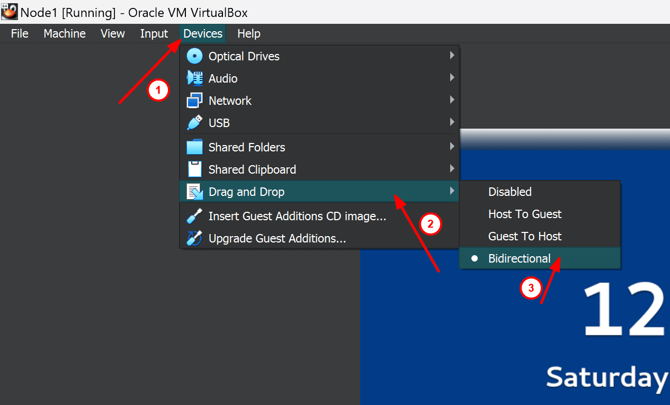Viewport: 670px width, 405px height.
Task: Click the VirtualBox window title bar logo
Action: click(x=8, y=11)
